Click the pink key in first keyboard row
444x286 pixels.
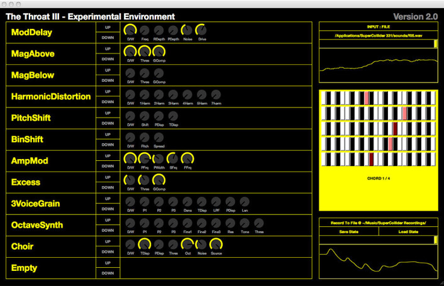[x=367, y=98]
